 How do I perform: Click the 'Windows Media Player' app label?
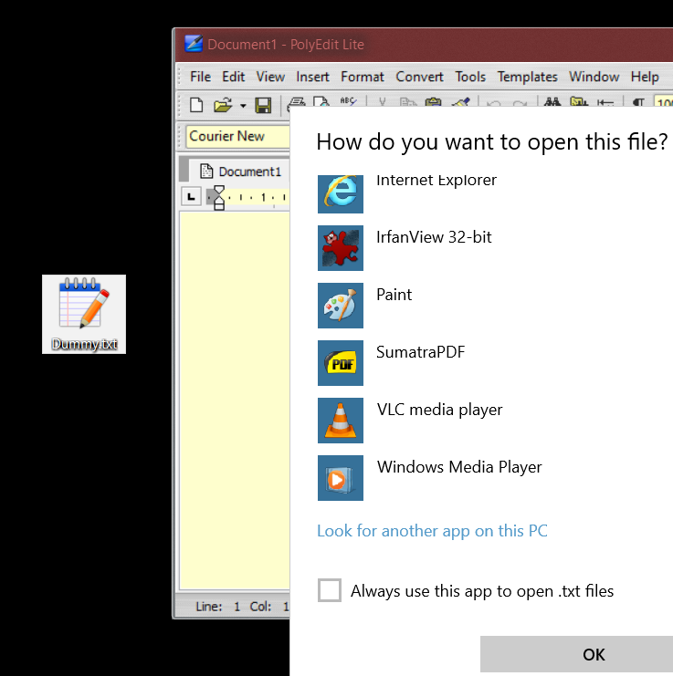pyautogui.click(x=459, y=467)
